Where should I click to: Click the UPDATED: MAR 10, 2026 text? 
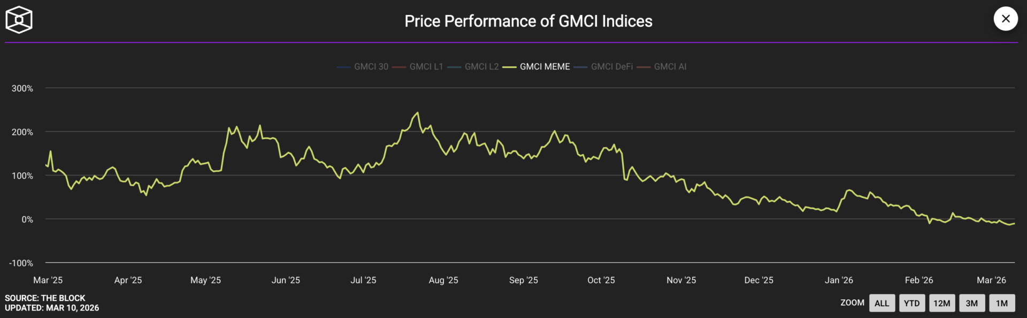(x=52, y=308)
